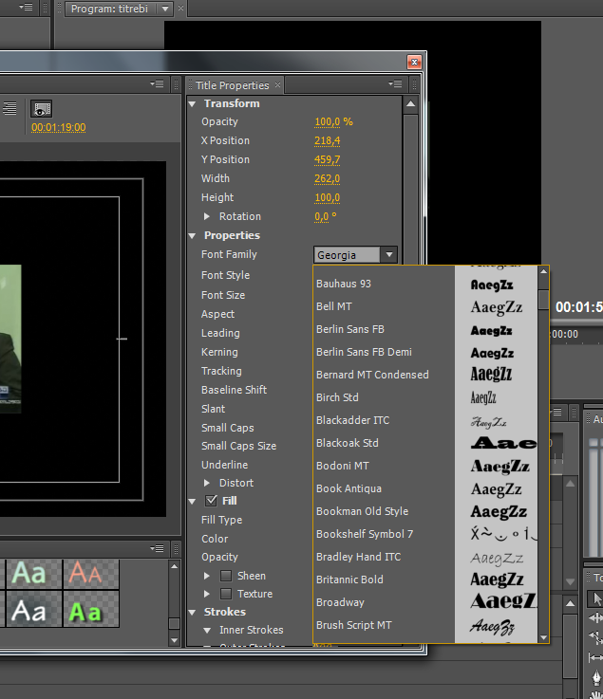
Task: Close the Titler window with red X
Action: coord(414,62)
